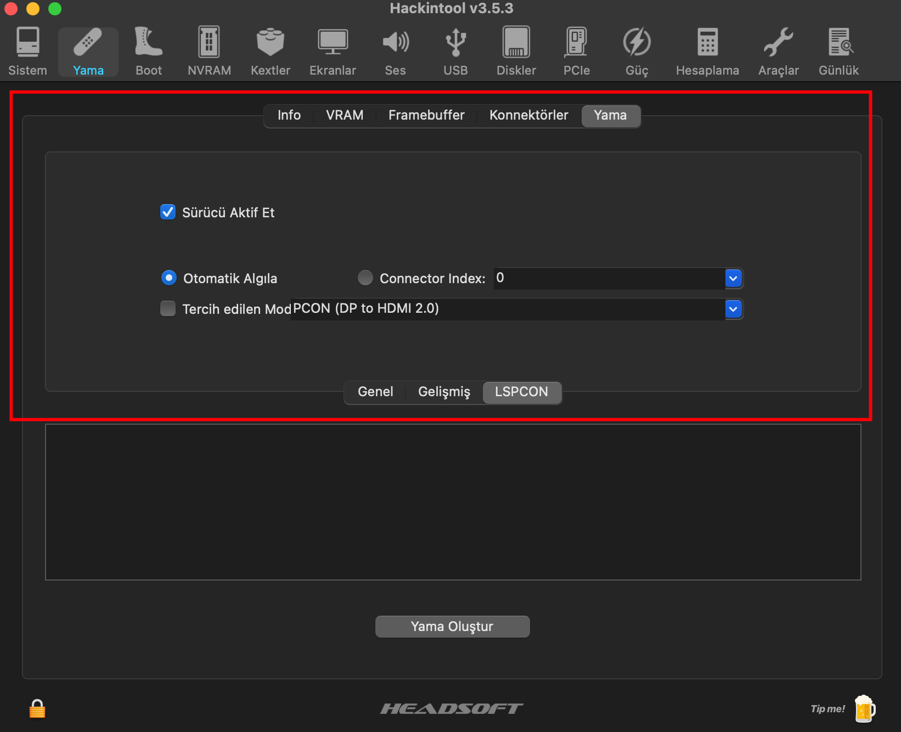Select the Otomatik Algıla radio button
Viewport: 901px width, 732px height.
click(x=169, y=278)
